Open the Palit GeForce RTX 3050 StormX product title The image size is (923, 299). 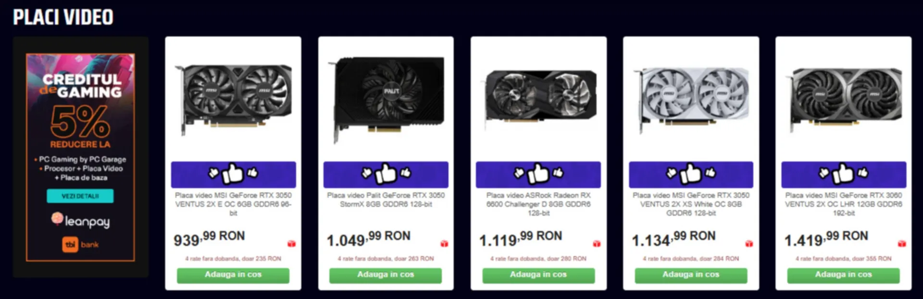point(386,199)
